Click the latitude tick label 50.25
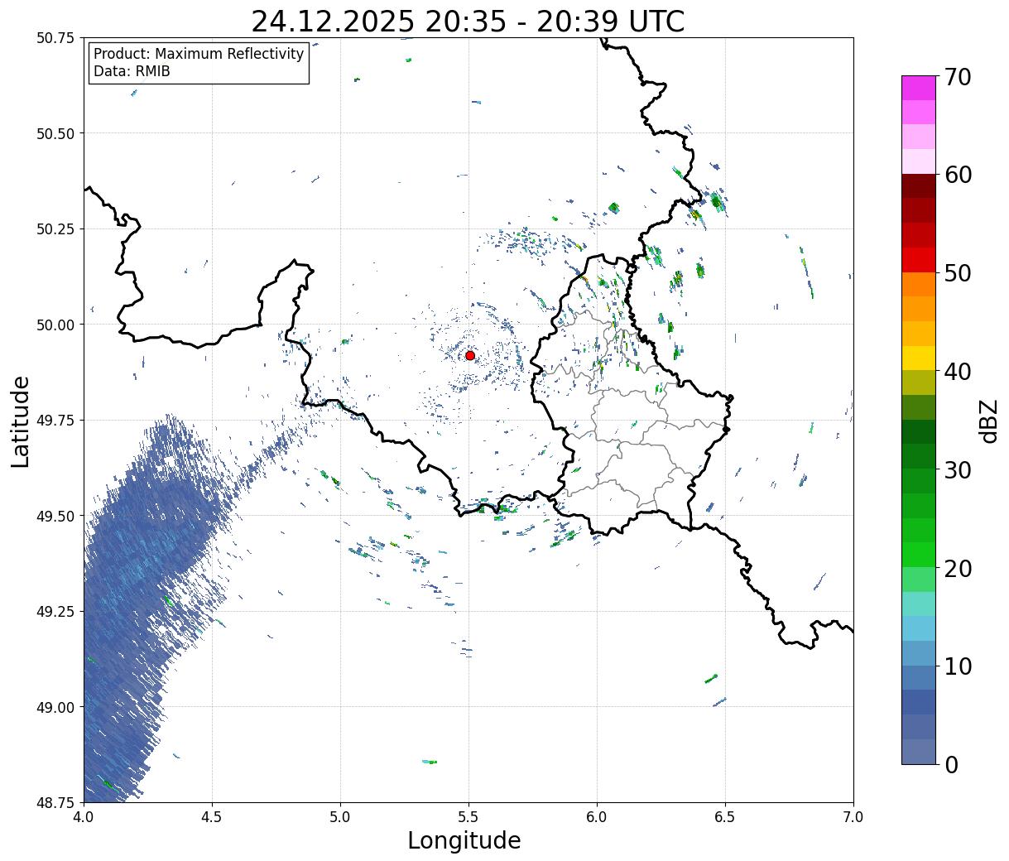 tap(55, 229)
